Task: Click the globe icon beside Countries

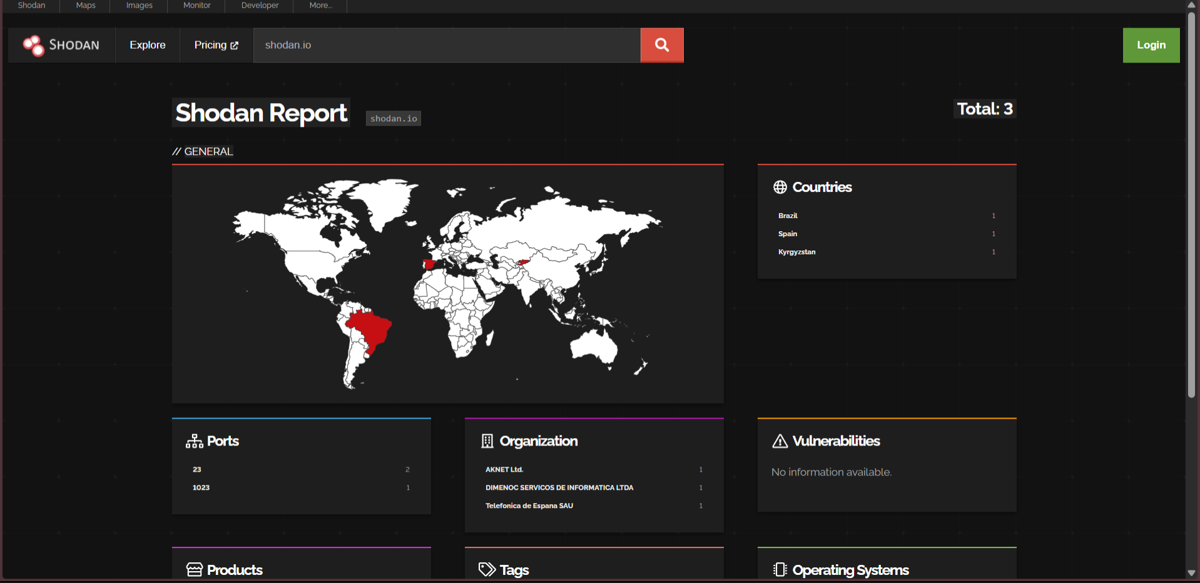Action: pos(780,187)
